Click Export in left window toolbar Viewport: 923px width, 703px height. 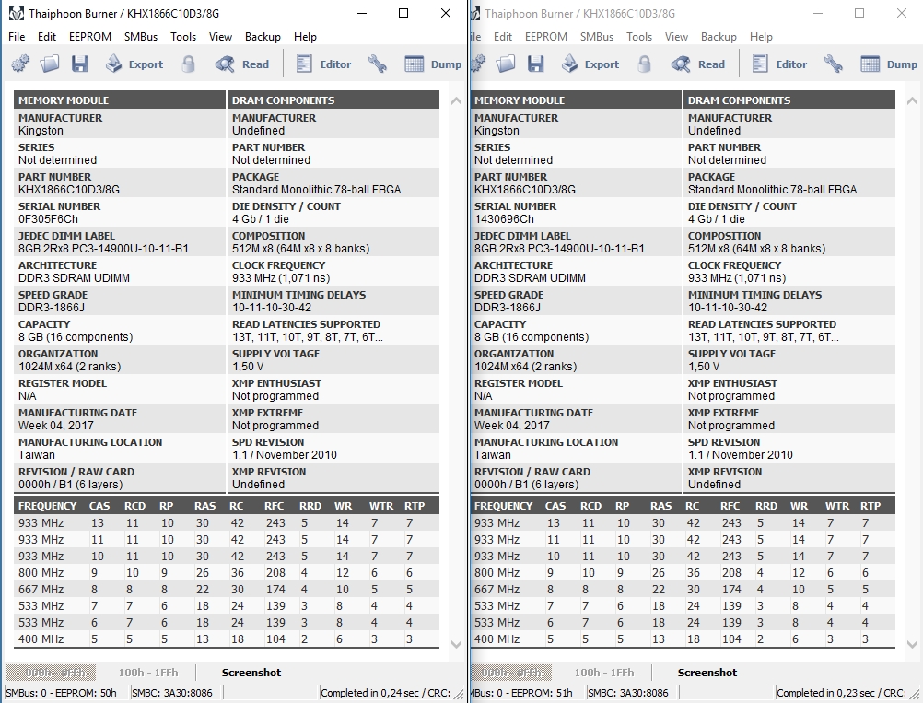point(134,64)
